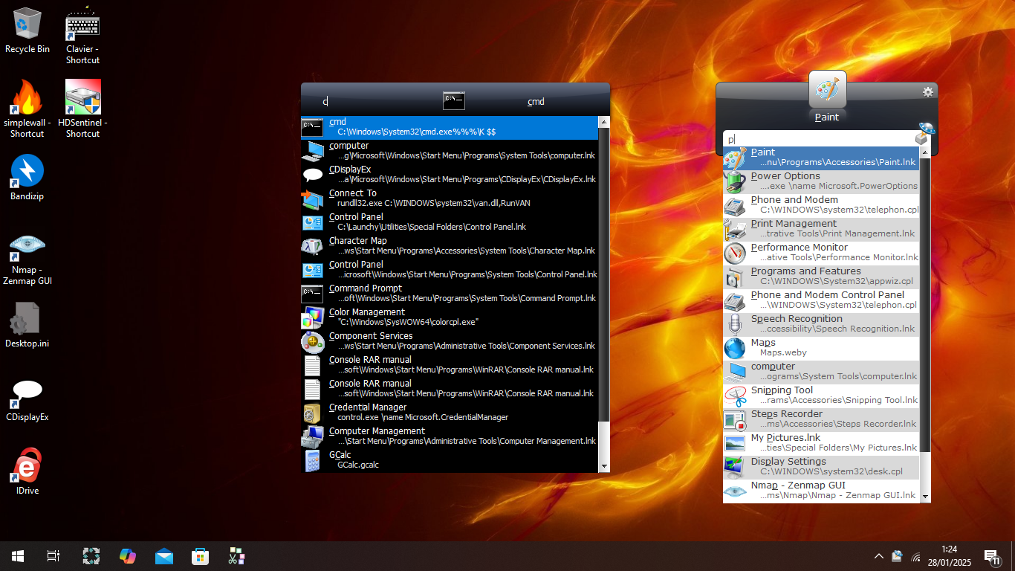Open simplewall shortcut on desktop
Viewport: 1015px width, 571px height.
[x=27, y=109]
